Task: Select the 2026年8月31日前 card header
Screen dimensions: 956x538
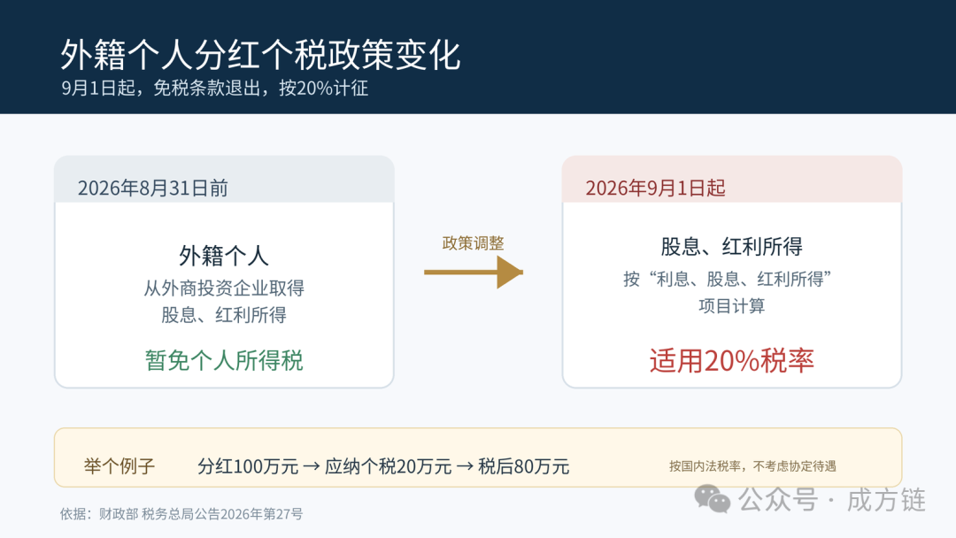Action: tap(224, 181)
